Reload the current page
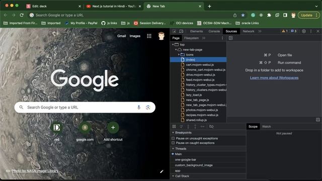 click(22, 15)
